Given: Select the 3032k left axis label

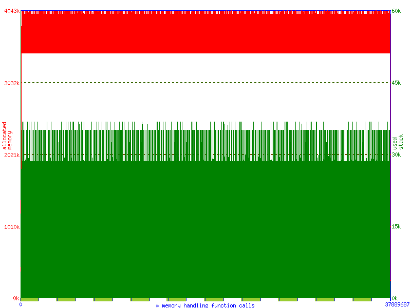Looking at the screenshot, I should tap(11, 83).
